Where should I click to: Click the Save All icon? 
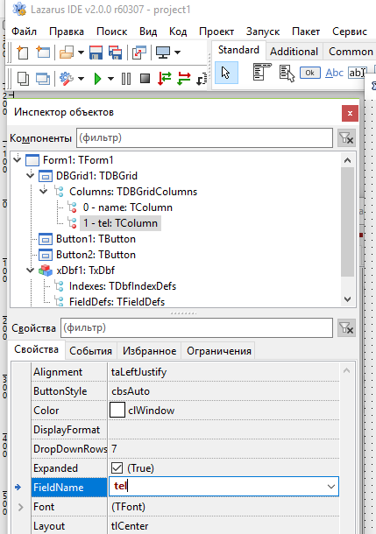115,53
